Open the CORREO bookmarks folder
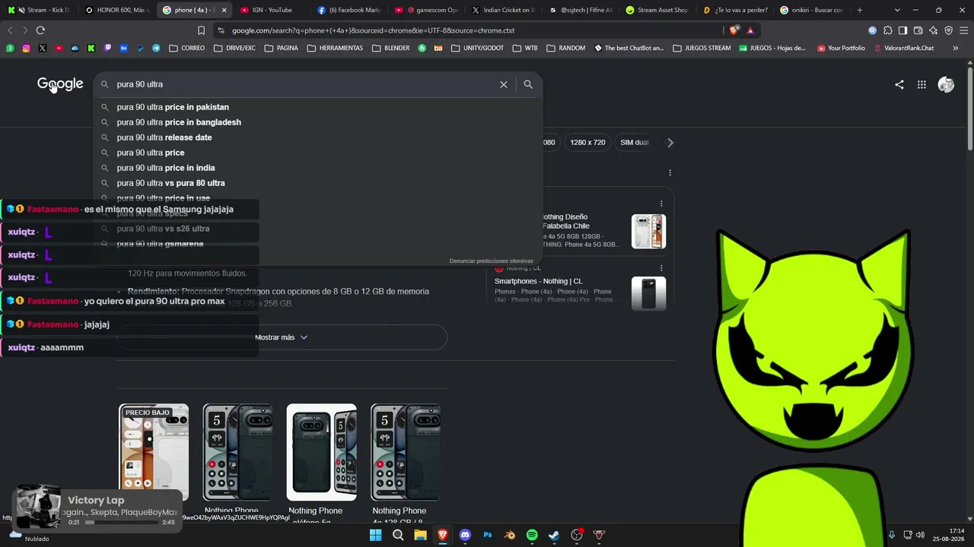The height and width of the screenshot is (547, 974). click(187, 48)
